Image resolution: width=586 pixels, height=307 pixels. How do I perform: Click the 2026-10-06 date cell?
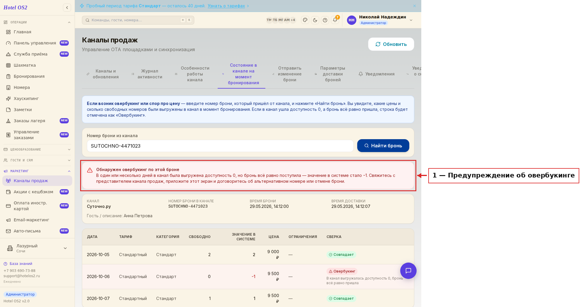(x=98, y=277)
